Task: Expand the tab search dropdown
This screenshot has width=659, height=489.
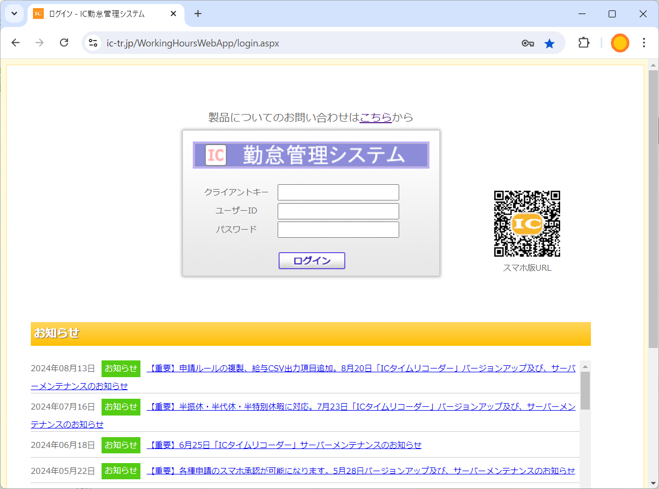Action: [14, 14]
